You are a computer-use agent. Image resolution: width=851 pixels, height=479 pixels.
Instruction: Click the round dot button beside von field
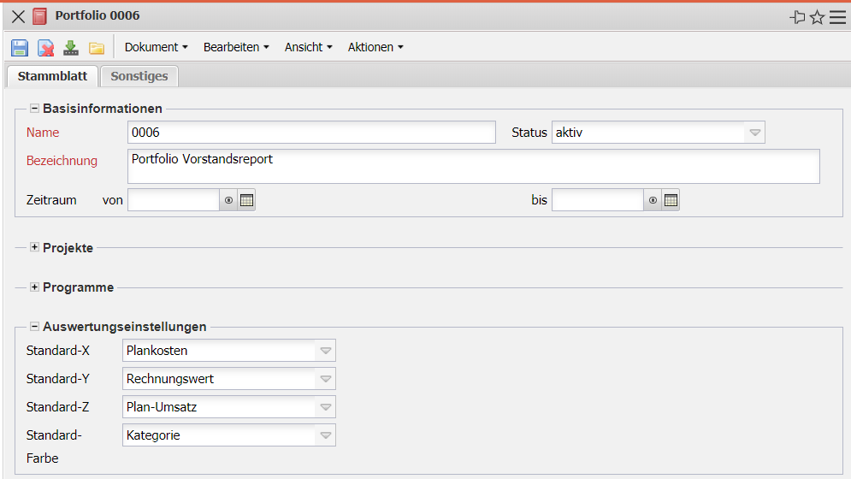click(228, 200)
